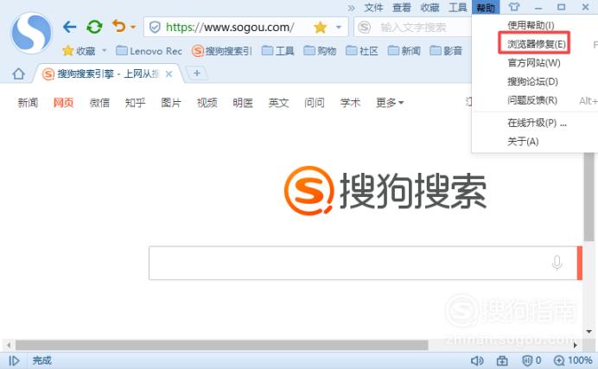Image resolution: width=598 pixels, height=369 pixels.
Task: Click the main Sogou search input field
Action: [x=362, y=263]
